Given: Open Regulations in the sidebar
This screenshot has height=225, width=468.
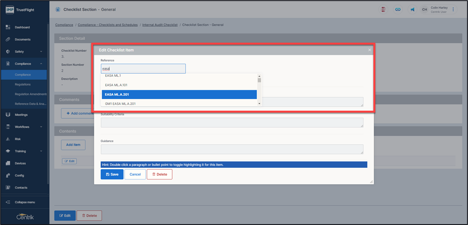Looking at the screenshot, I should (23, 84).
